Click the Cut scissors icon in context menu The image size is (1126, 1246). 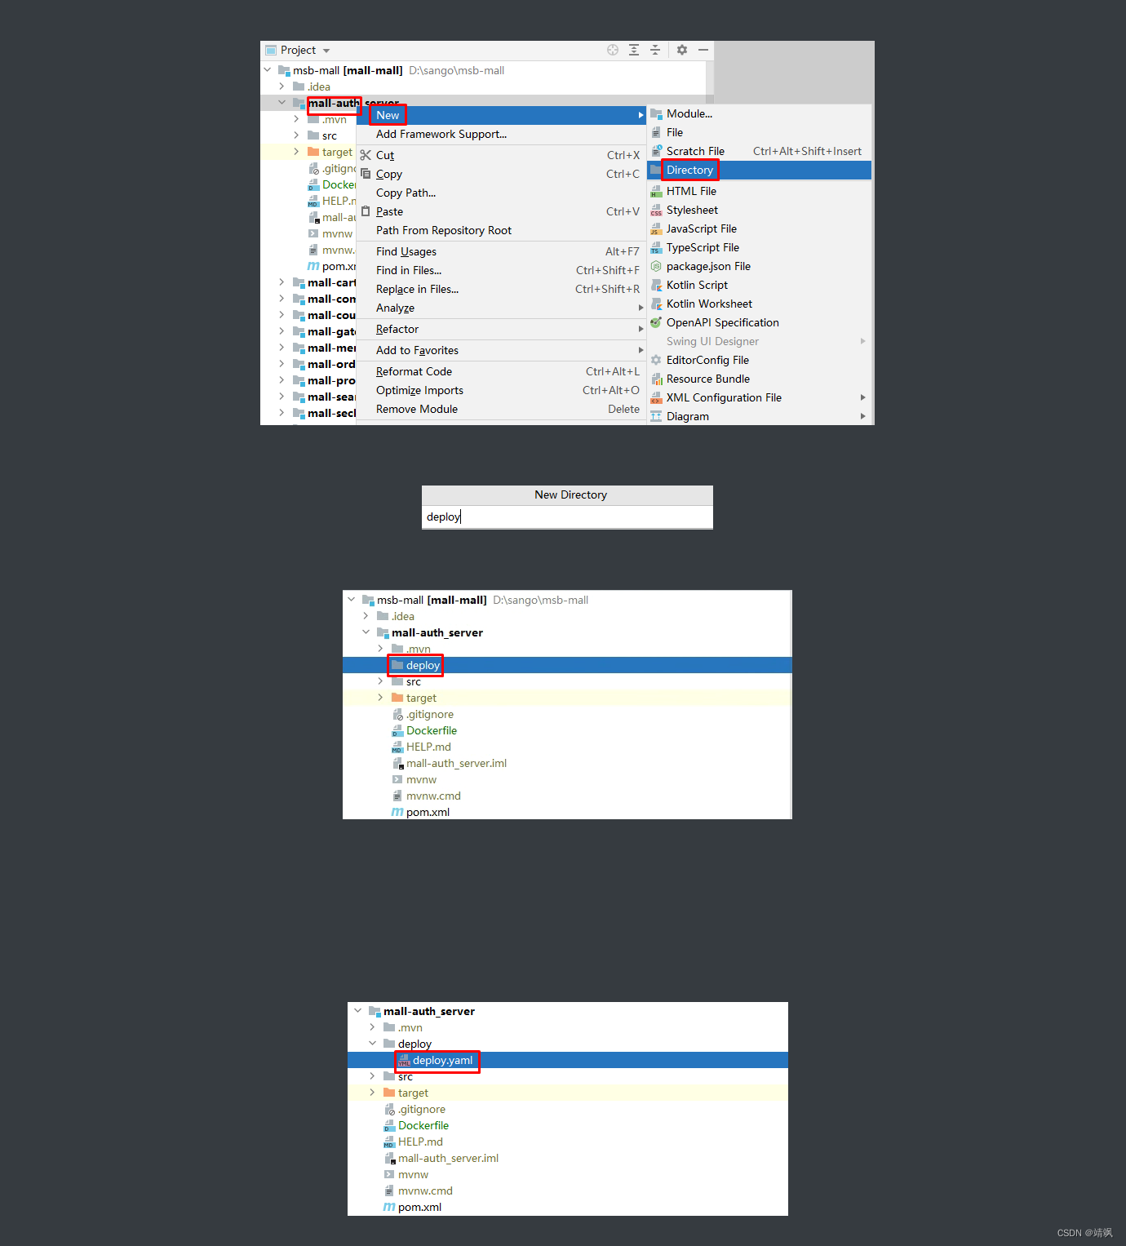(366, 155)
